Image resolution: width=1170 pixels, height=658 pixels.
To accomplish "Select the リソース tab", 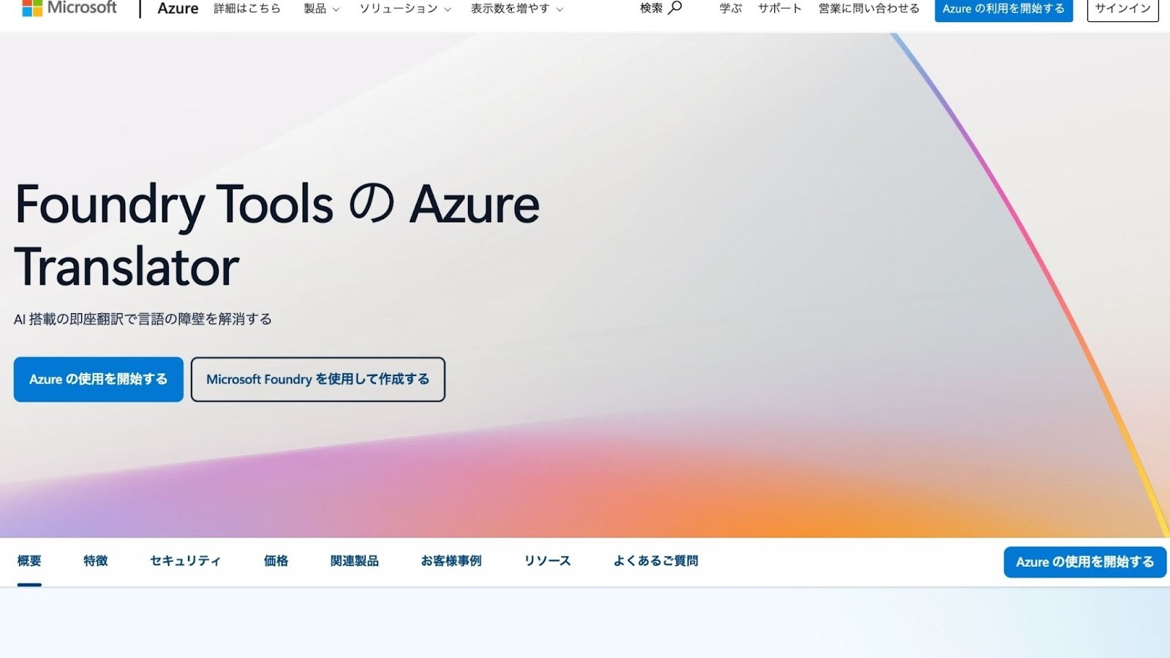I will tap(547, 561).
